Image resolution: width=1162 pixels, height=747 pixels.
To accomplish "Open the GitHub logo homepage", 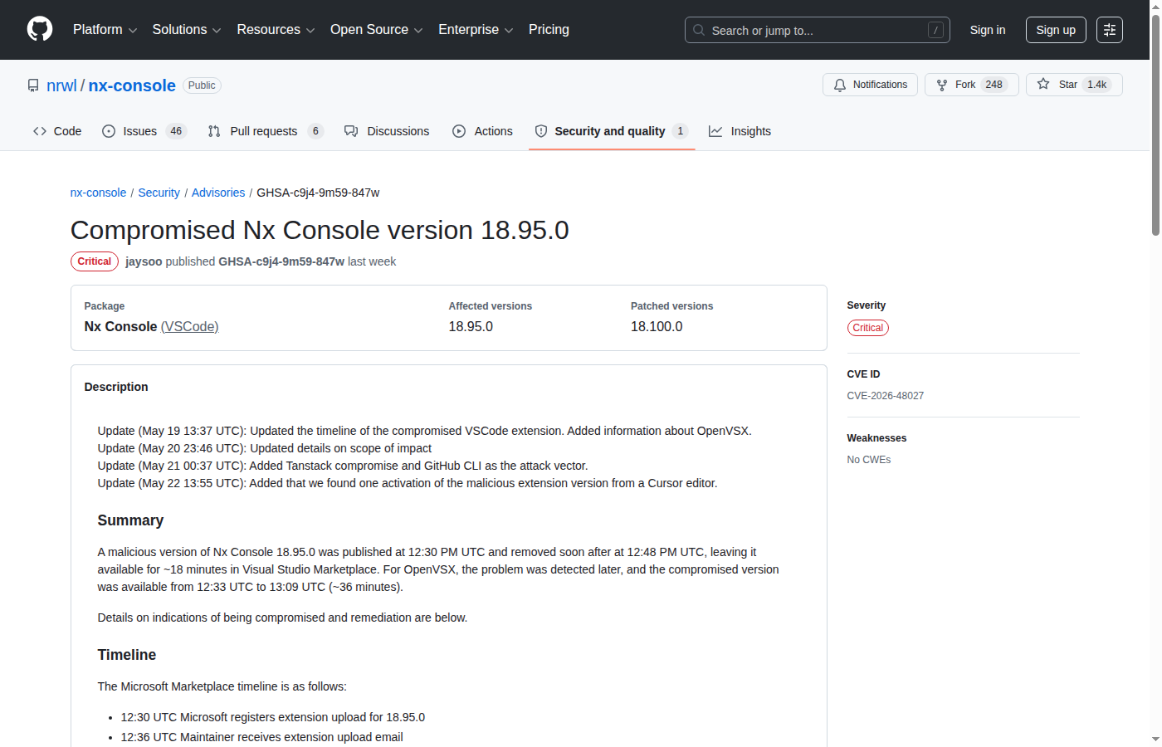I will 40,29.
